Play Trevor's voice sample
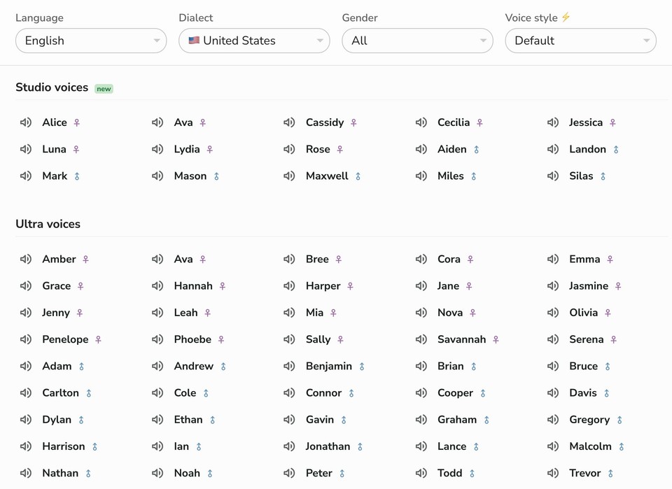Viewport: 672px width, 489px height. tap(552, 473)
